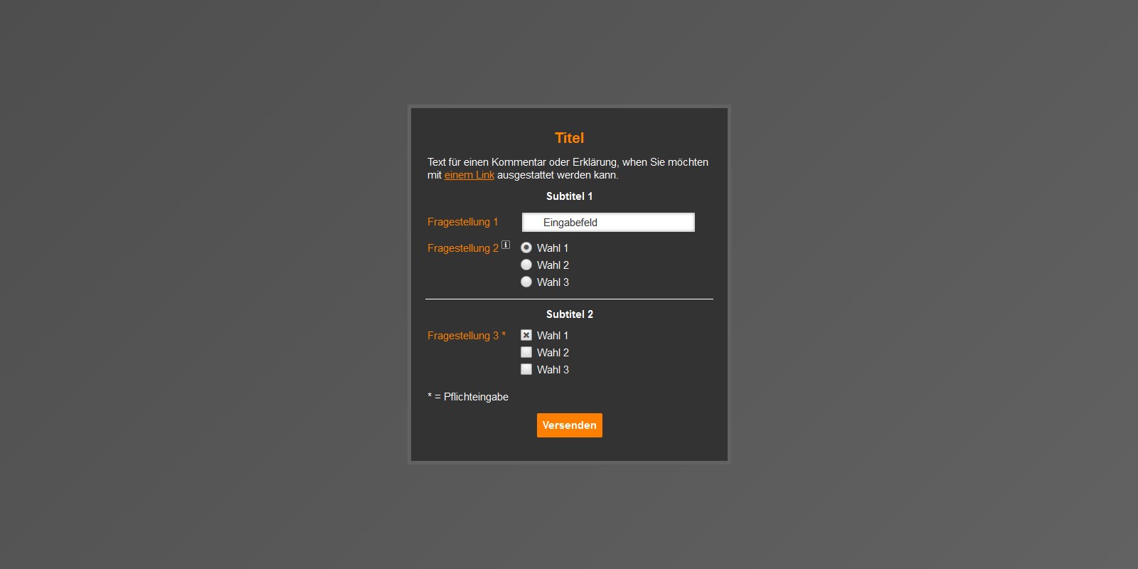Select radio option Wahl 3 under Fragestellung 2
The width and height of the screenshot is (1138, 569).
(x=526, y=282)
